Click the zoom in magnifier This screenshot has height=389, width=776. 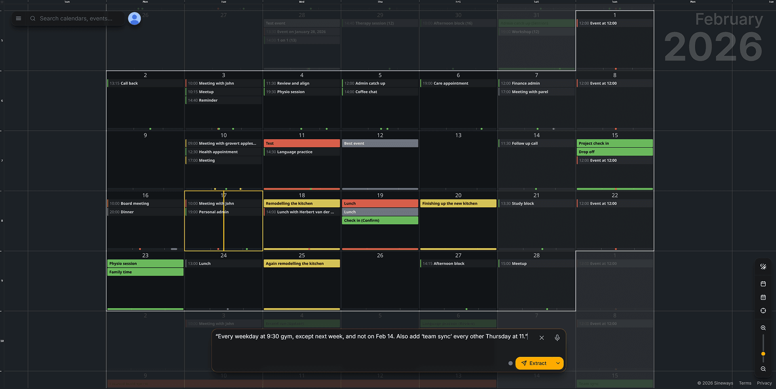point(763,328)
